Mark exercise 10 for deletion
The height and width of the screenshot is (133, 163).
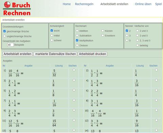pos(156,110)
